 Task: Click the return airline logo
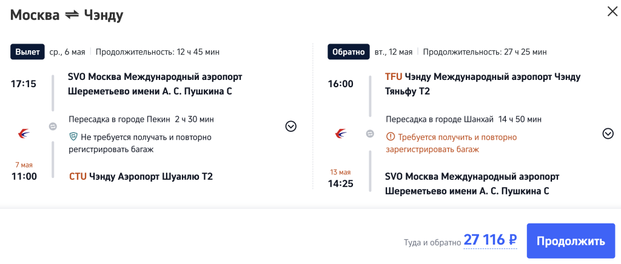coord(341,134)
